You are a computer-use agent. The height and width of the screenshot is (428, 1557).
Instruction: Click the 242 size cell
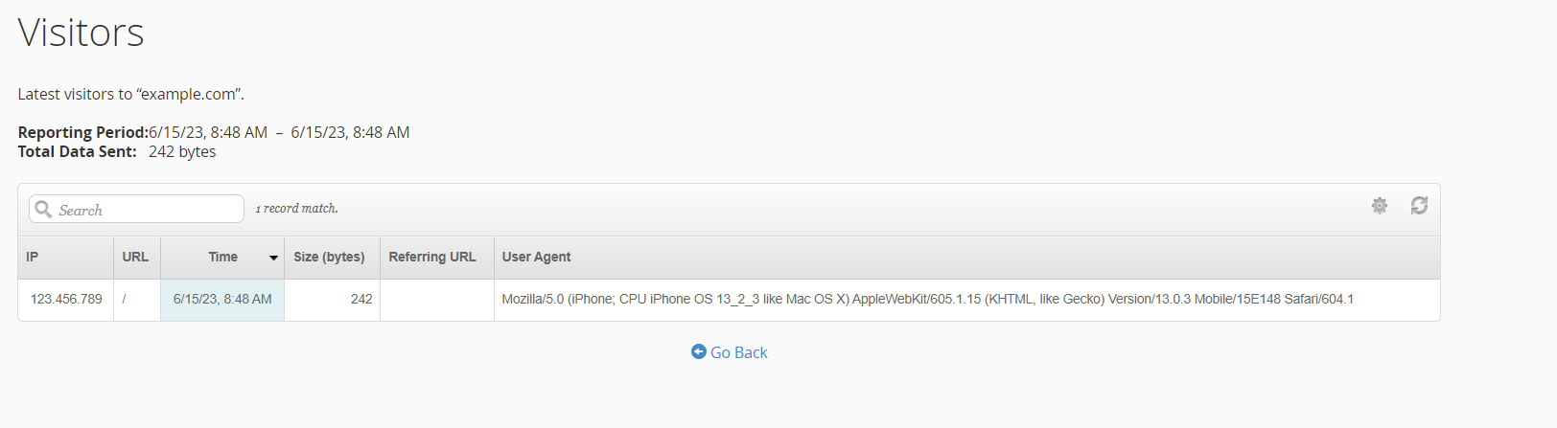point(361,300)
